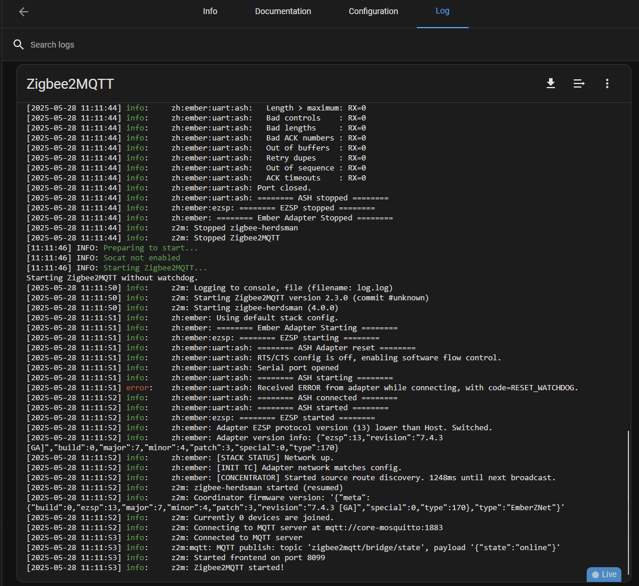
Task: Click the Live indicator button
Action: click(x=604, y=574)
